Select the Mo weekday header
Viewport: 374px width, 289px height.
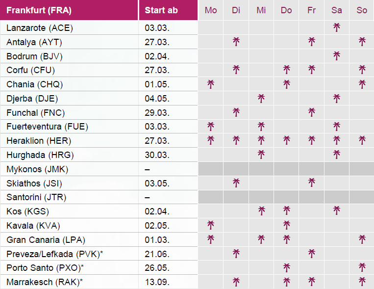pos(211,10)
